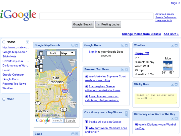Expand the Why can't we fix Medicare story

(x=86, y=128)
